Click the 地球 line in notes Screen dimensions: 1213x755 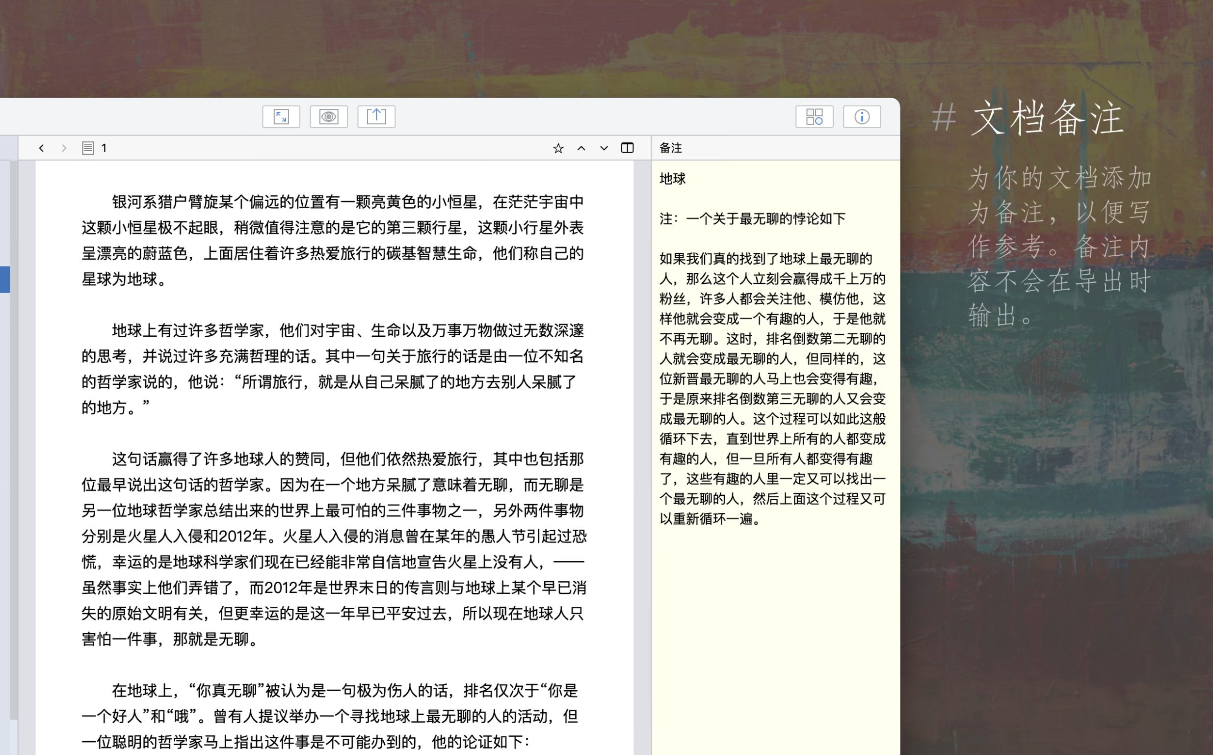click(x=673, y=179)
